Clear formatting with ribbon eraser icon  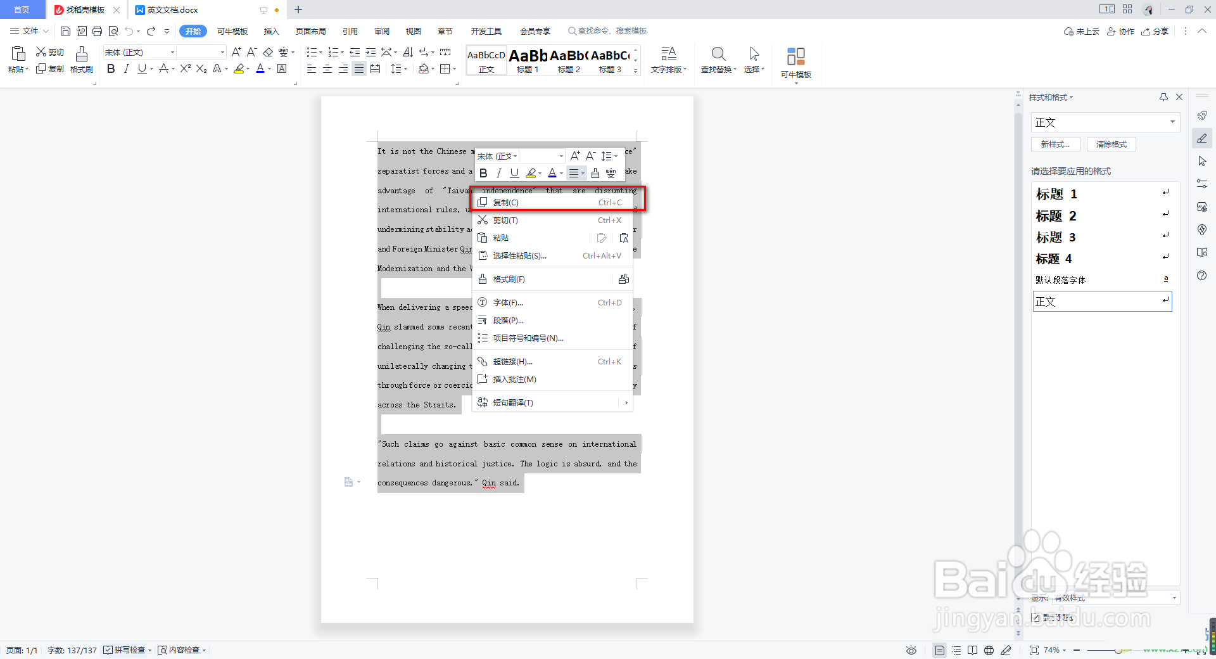click(x=268, y=52)
